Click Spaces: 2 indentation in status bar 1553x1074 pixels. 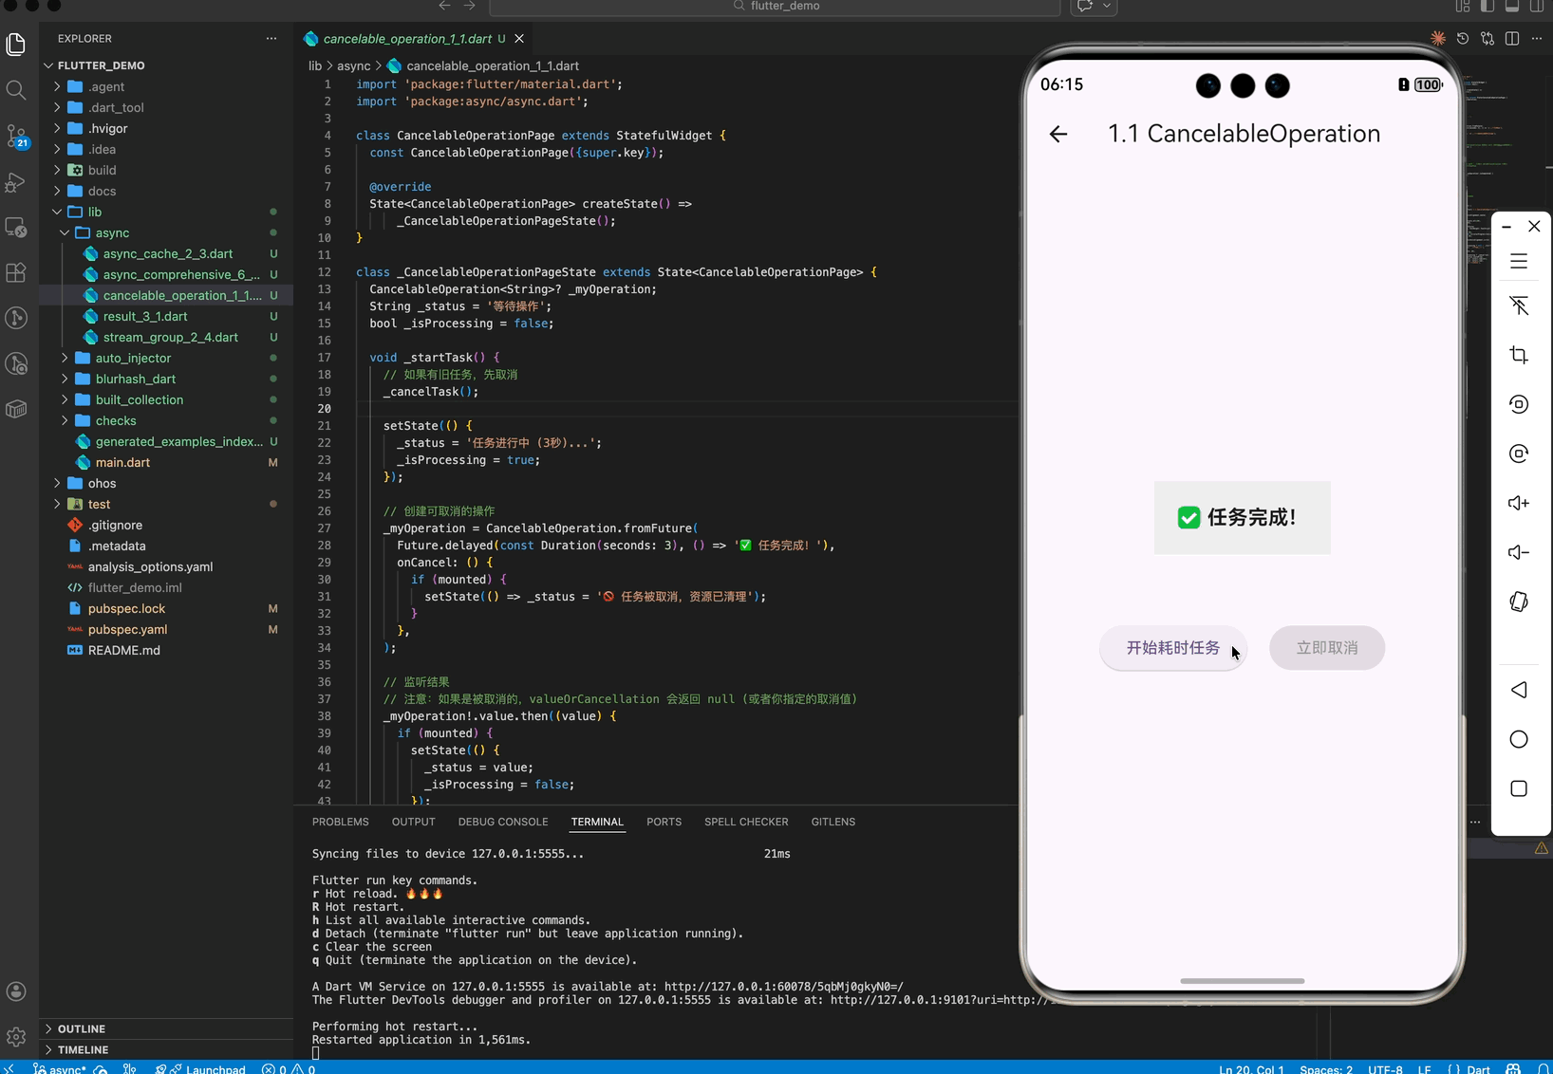coord(1326,1068)
